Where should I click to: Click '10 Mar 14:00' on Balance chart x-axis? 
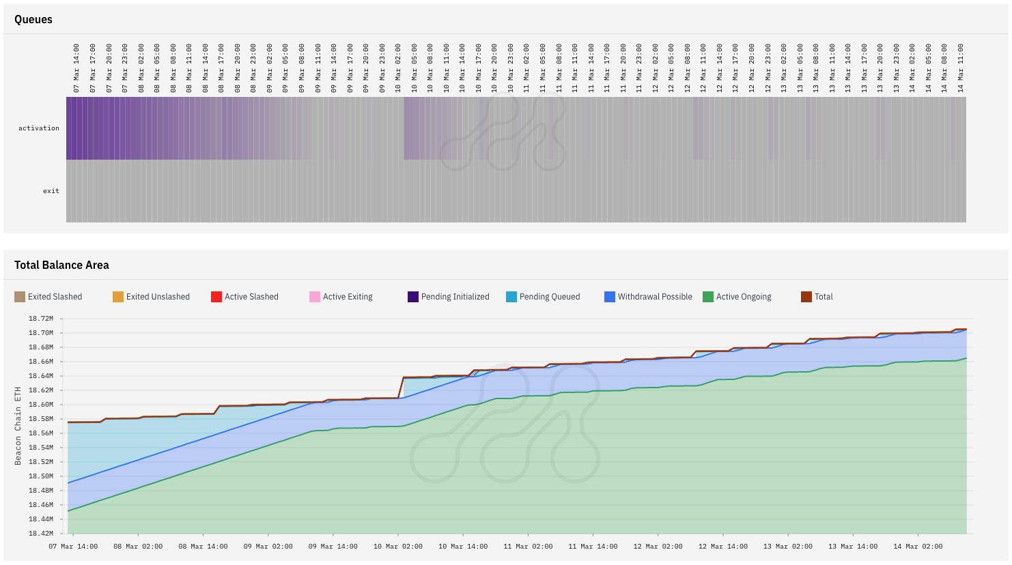point(463,547)
